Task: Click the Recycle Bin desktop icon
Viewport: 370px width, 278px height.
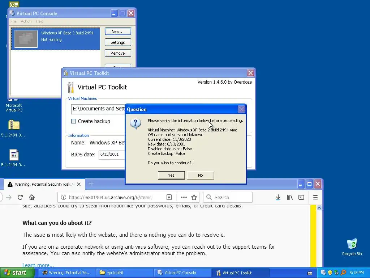Action: coord(352,247)
